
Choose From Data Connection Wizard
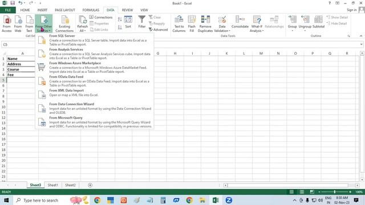point(94,108)
